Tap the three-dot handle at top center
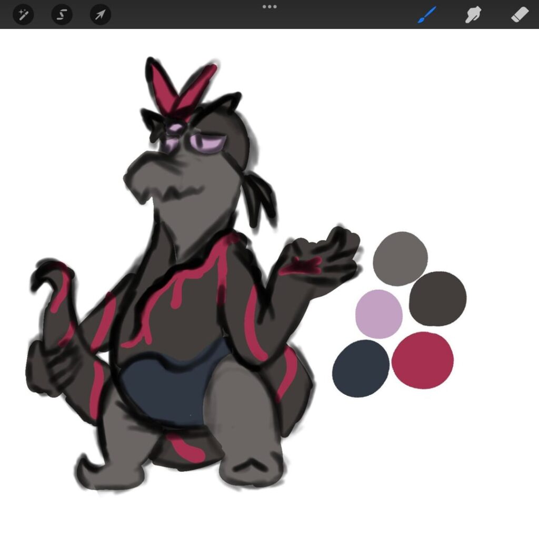The width and height of the screenshot is (539, 539). coord(270,7)
